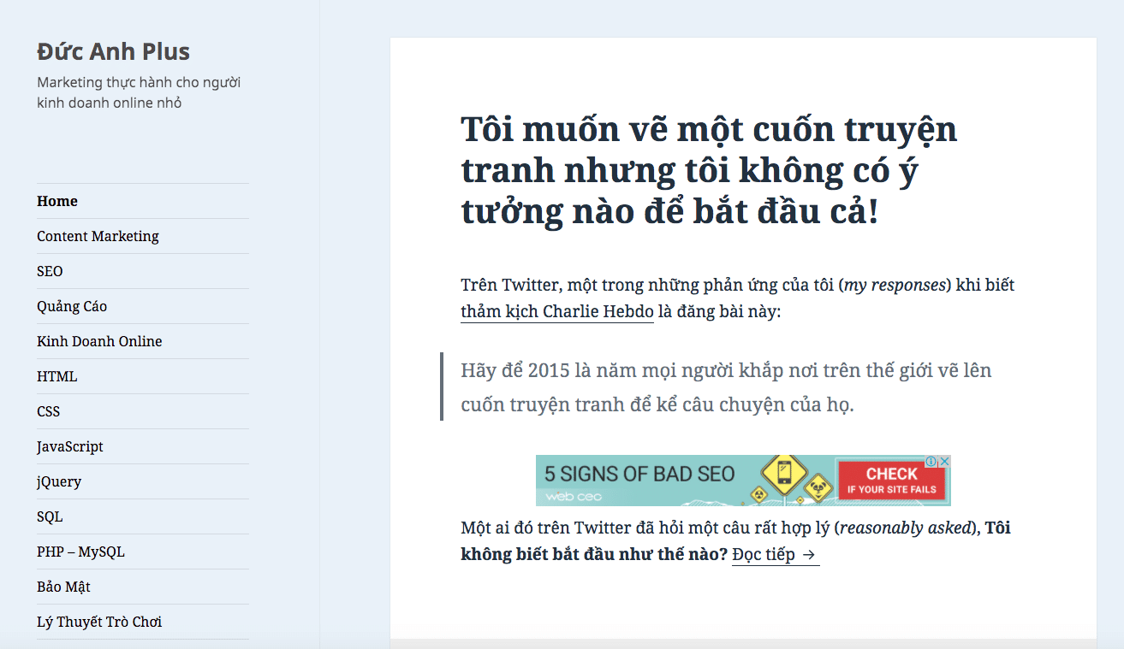Click the panda warning sign in ad

(818, 488)
